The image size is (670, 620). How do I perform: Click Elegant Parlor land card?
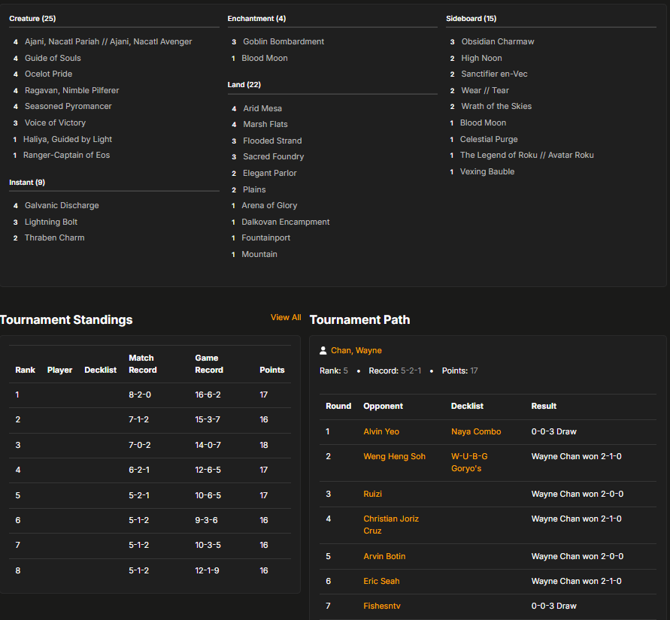click(270, 174)
